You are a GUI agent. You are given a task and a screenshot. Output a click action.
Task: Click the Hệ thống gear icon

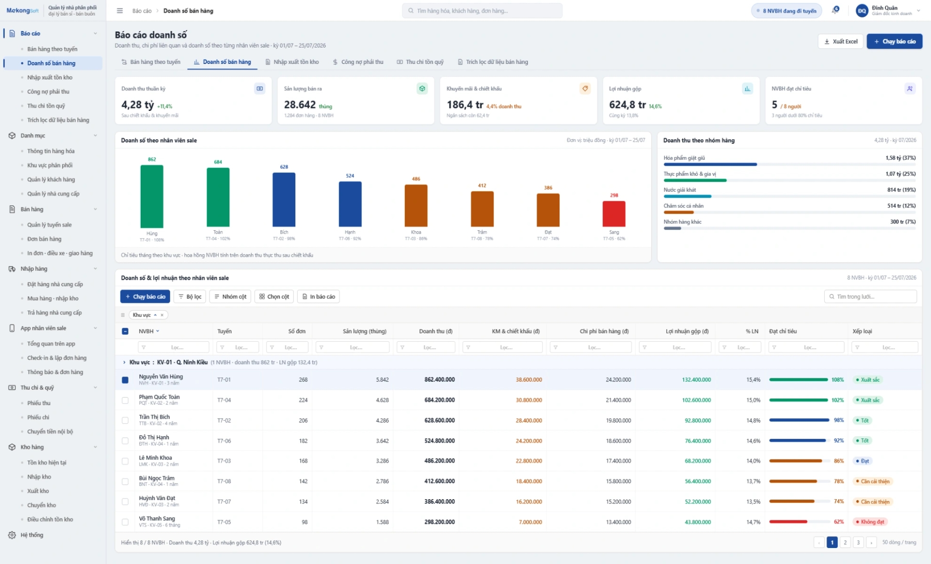click(12, 535)
